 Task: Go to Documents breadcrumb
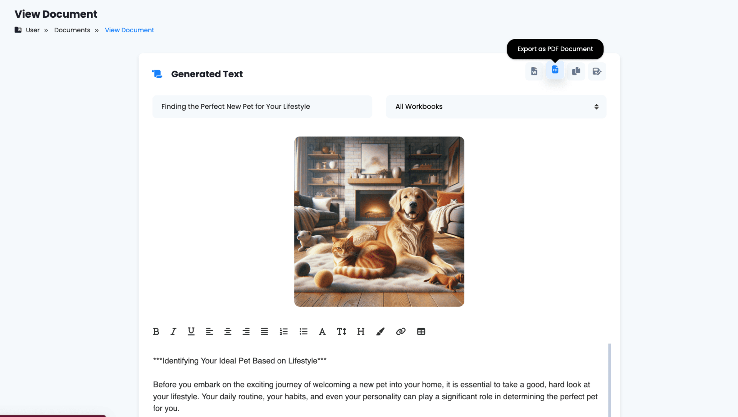(72, 30)
